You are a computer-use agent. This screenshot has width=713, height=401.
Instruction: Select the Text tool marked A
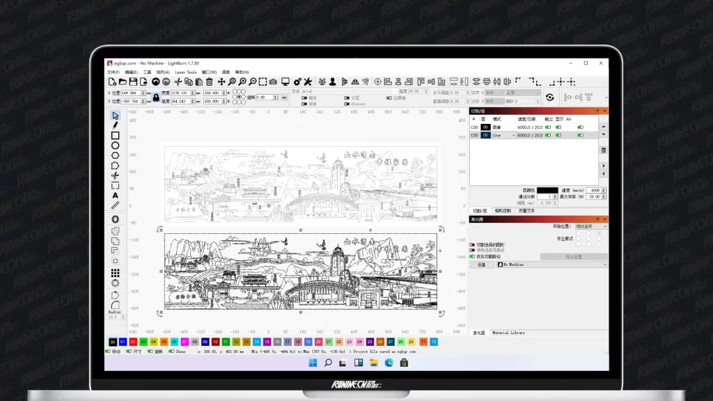[116, 196]
